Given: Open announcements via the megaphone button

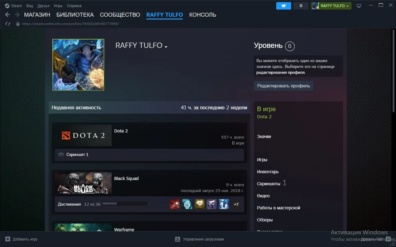Looking at the screenshot, I should point(283,6).
